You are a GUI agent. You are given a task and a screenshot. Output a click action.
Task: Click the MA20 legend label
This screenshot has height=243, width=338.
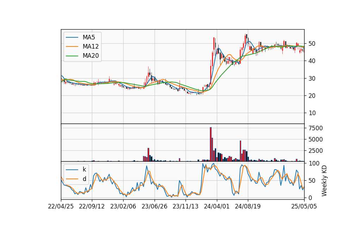click(x=90, y=56)
